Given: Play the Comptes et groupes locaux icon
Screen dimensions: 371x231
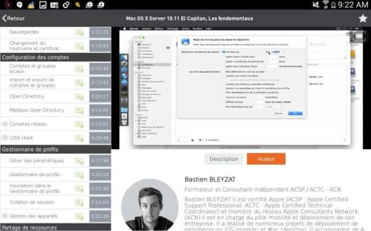Looking at the screenshot, I should click(x=80, y=69).
